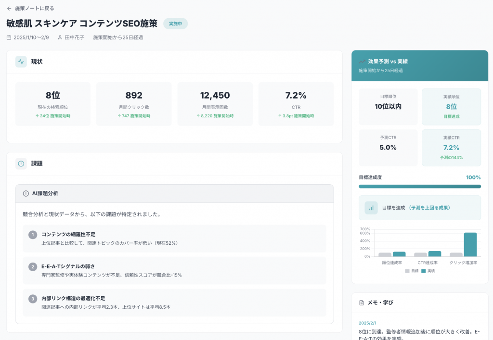Click the bar chart icon beside 目標を達成
Screen dimensions: 493x340
point(371,208)
